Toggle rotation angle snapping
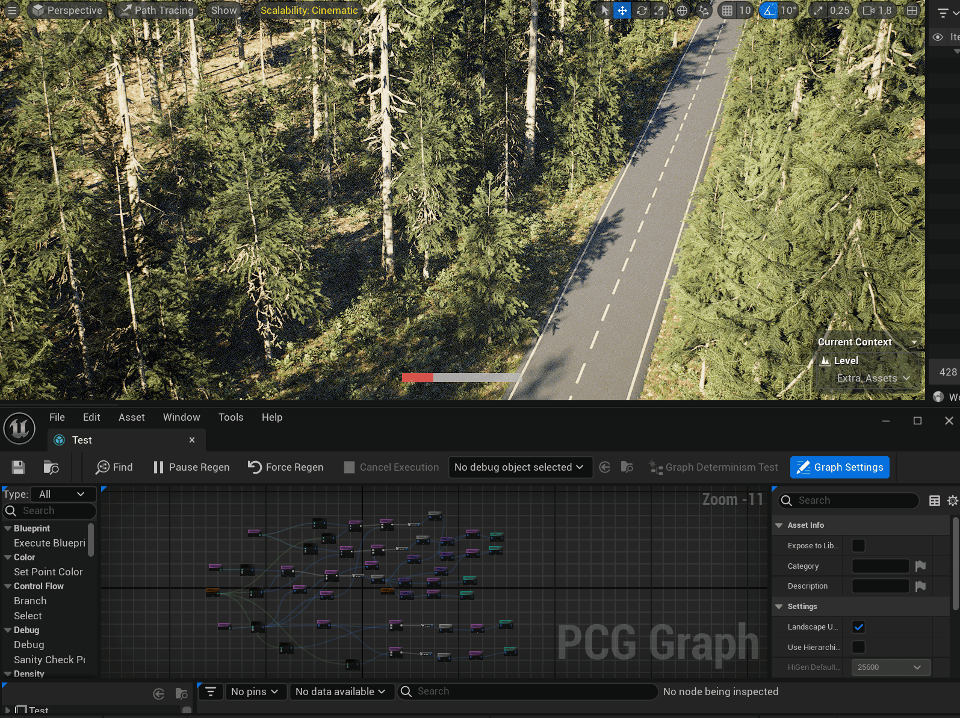This screenshot has width=960, height=718. [x=769, y=10]
